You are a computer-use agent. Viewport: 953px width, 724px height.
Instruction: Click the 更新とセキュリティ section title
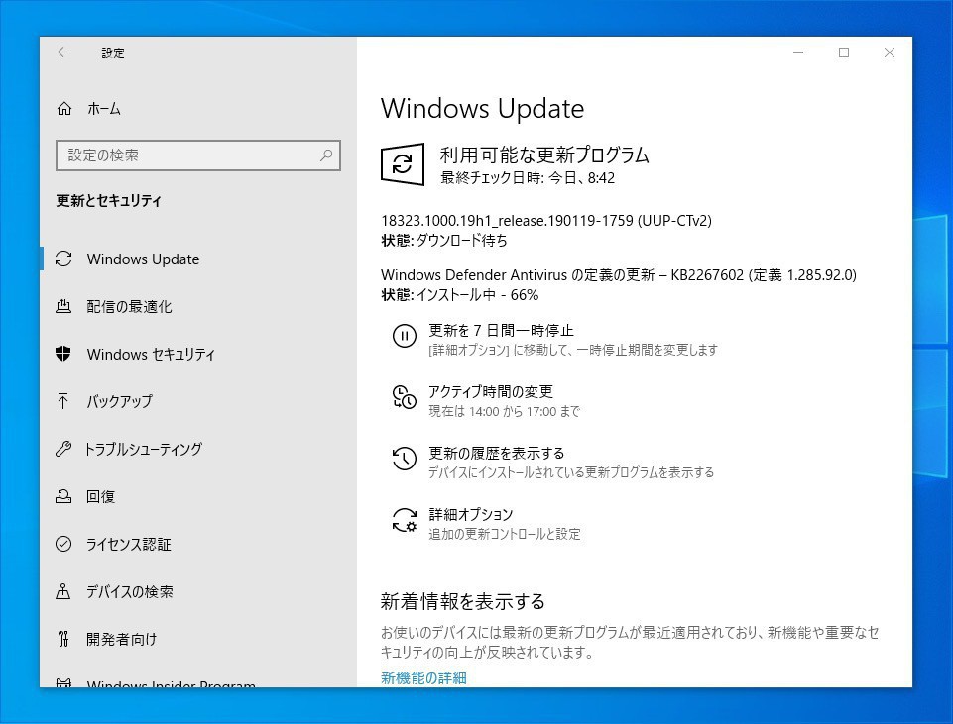pyautogui.click(x=109, y=200)
